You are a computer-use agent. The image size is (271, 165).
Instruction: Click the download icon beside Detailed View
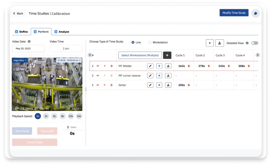(219, 43)
